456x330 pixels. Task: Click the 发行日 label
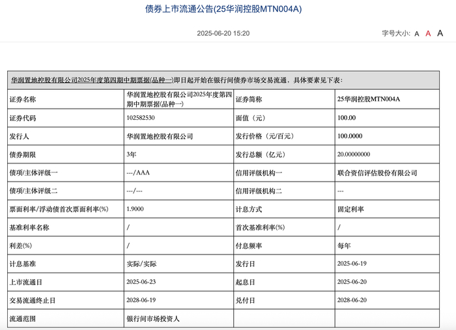[245, 264]
